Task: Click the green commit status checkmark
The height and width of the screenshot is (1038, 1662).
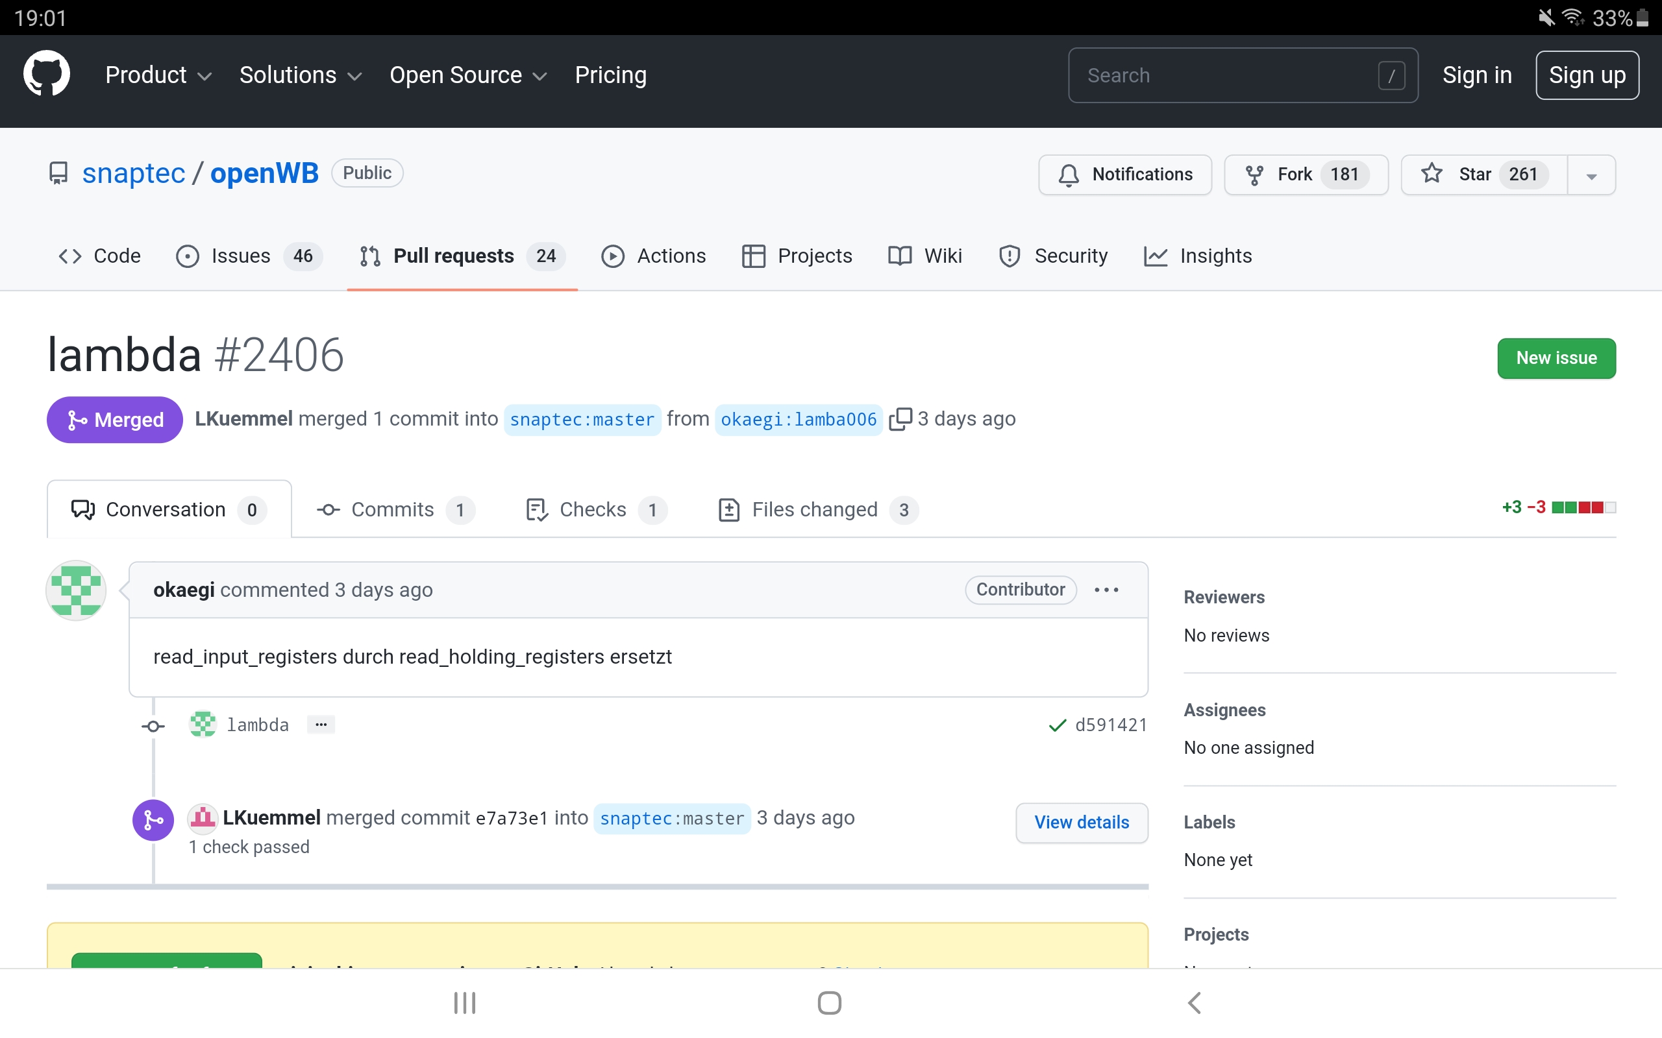Action: [1057, 725]
